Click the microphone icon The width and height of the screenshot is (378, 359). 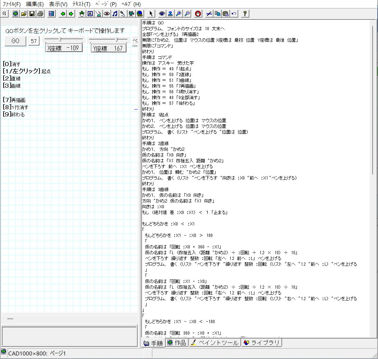[123, 14]
